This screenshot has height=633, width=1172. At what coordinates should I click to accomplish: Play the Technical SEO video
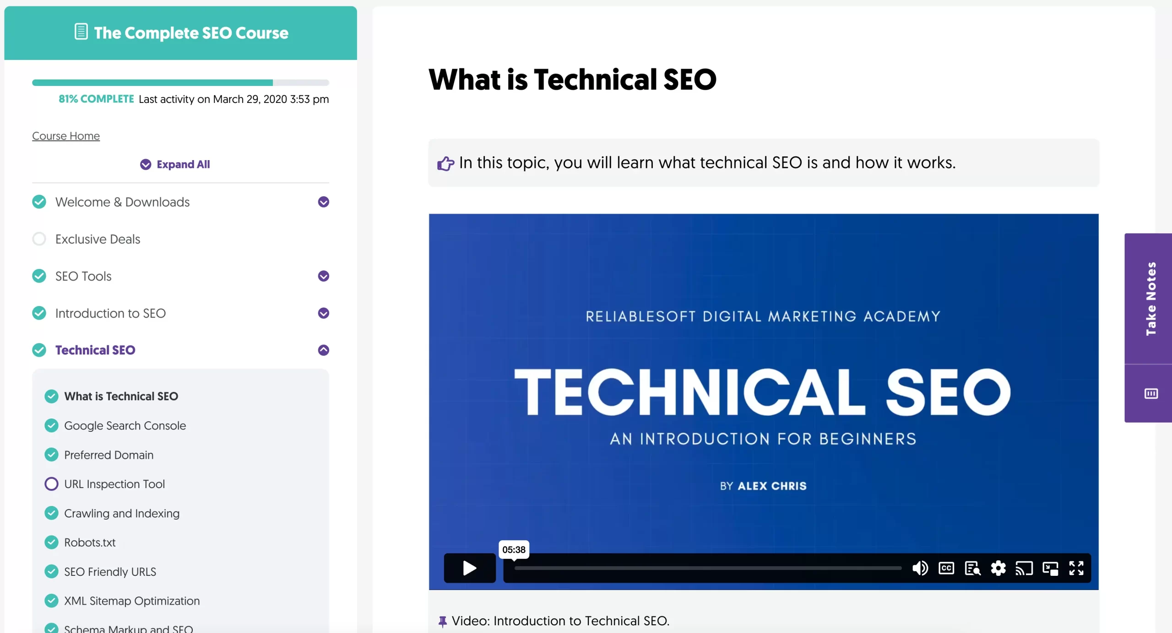(x=469, y=568)
